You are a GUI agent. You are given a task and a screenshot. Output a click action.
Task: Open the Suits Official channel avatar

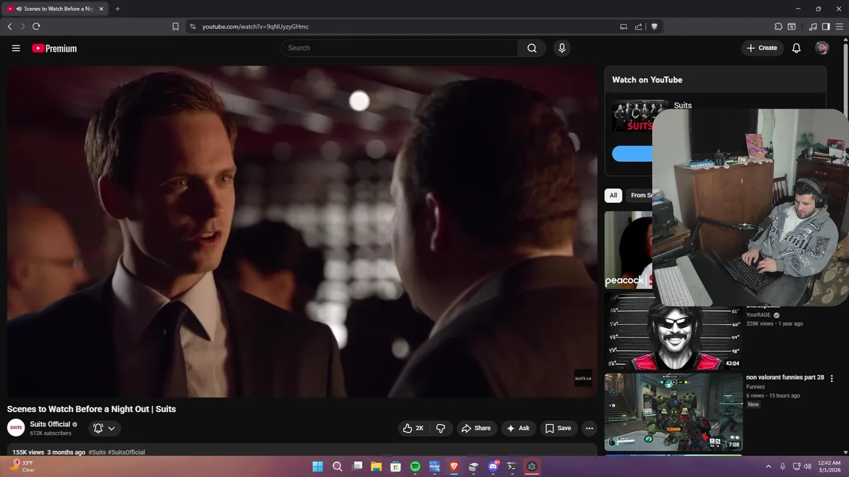pos(16,428)
